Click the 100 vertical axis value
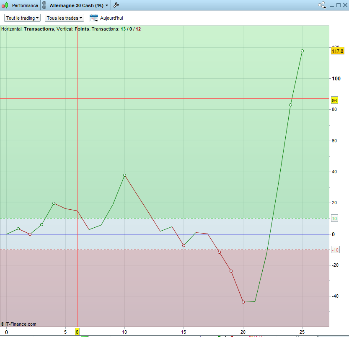The width and height of the screenshot is (349, 337). pyautogui.click(x=336, y=79)
